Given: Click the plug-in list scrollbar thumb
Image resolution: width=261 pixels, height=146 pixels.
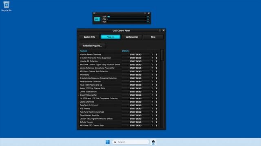Looking at the screenshot, I should 162,55.
